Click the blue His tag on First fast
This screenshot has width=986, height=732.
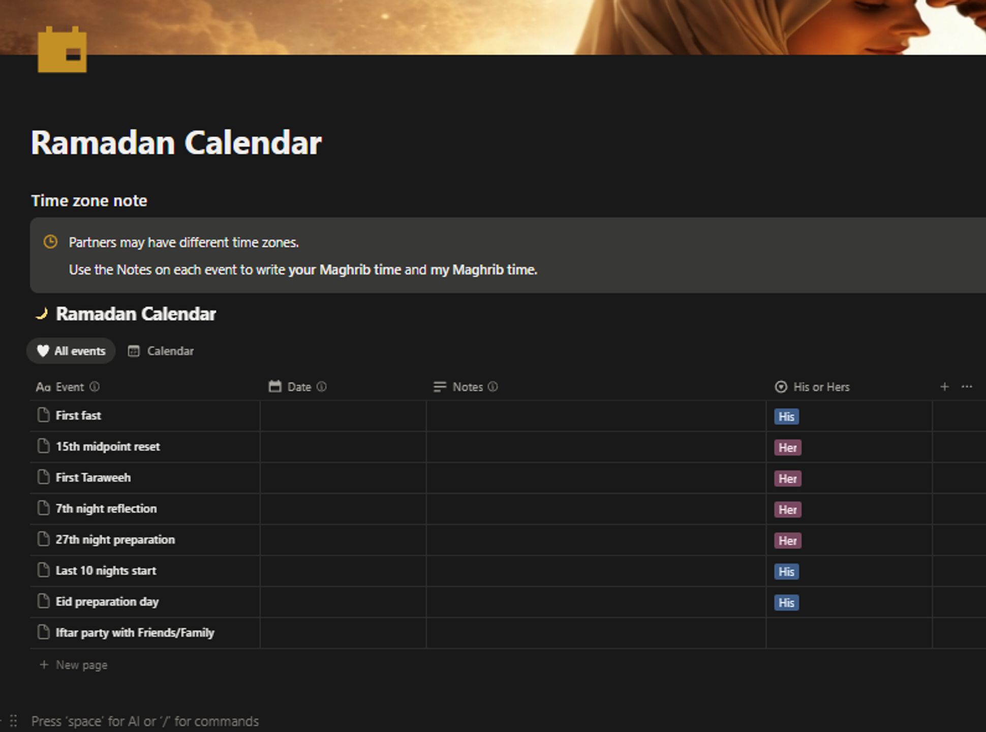tap(786, 417)
